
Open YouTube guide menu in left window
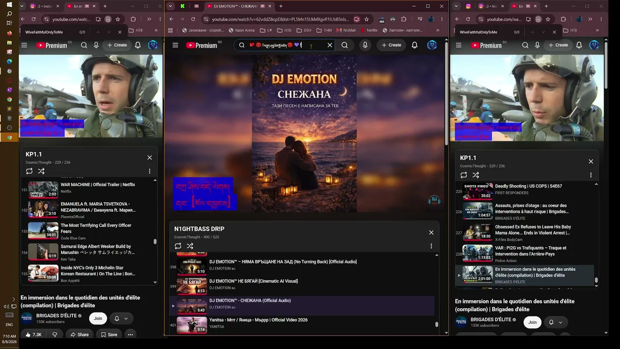(24, 45)
